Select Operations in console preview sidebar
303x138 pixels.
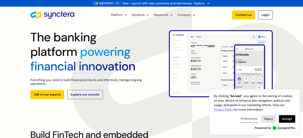click(x=176, y=47)
